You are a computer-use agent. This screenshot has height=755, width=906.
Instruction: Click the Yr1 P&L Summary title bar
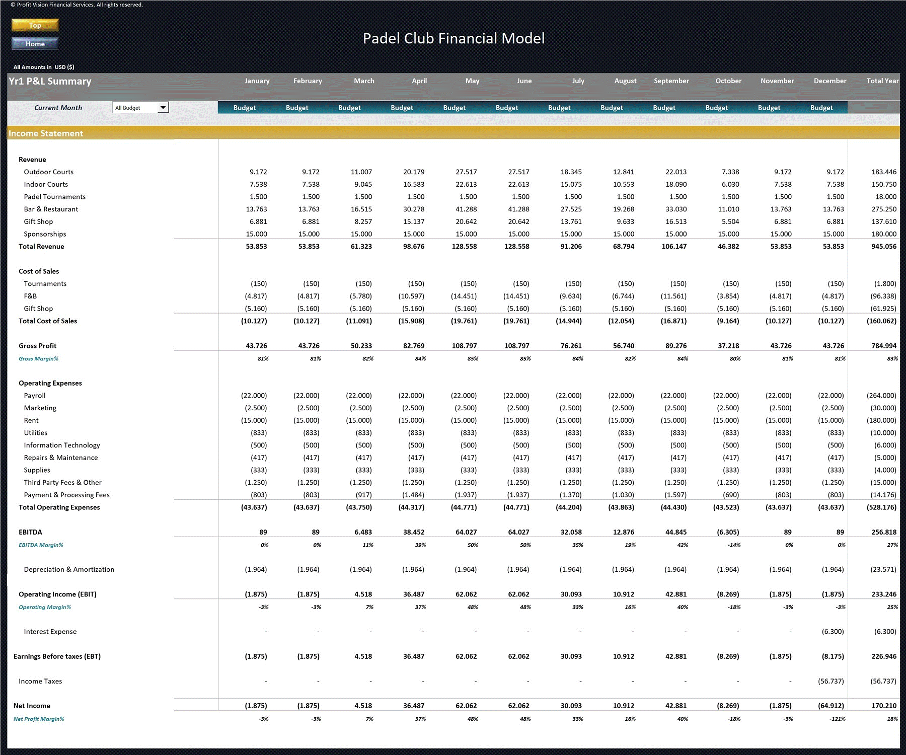tap(49, 81)
